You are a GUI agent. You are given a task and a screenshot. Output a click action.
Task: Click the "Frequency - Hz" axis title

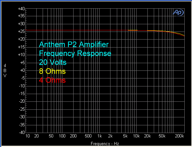(105, 144)
